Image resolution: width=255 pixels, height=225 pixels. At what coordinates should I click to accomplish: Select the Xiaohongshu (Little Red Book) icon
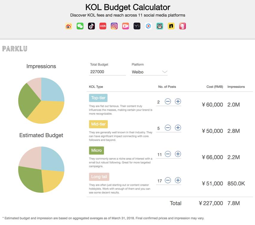[103, 26]
